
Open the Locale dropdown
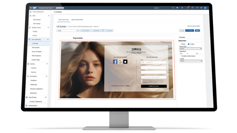(x=191, y=61)
